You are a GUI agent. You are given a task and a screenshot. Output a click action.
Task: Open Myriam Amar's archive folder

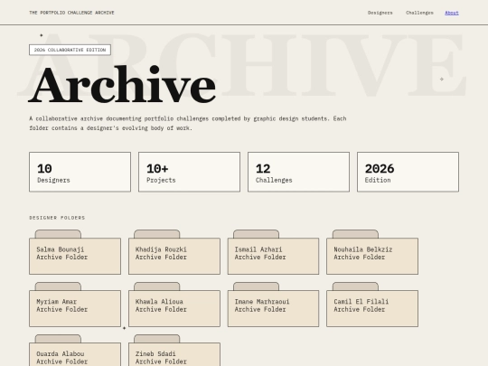(x=75, y=305)
